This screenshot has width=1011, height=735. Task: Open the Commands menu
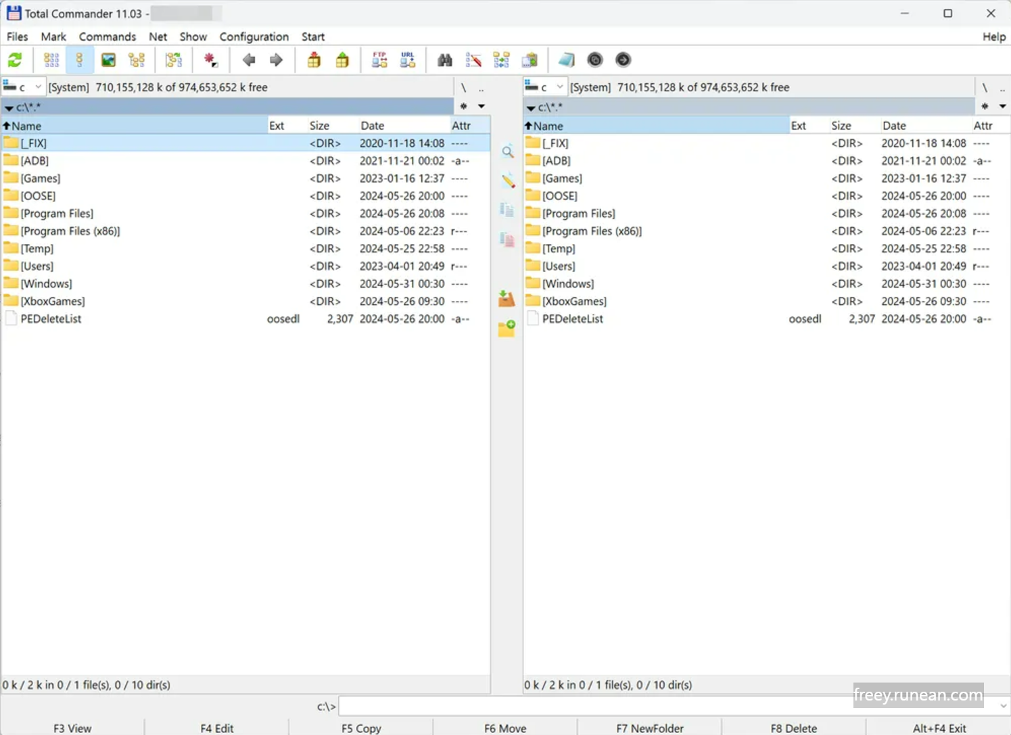pos(108,37)
